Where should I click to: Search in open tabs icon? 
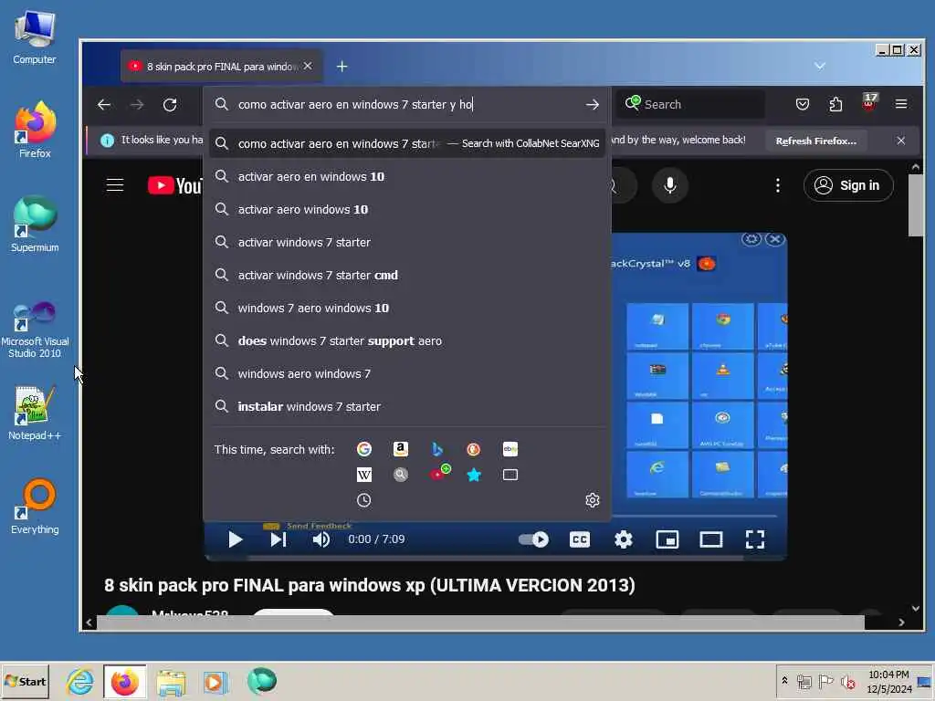510,475
